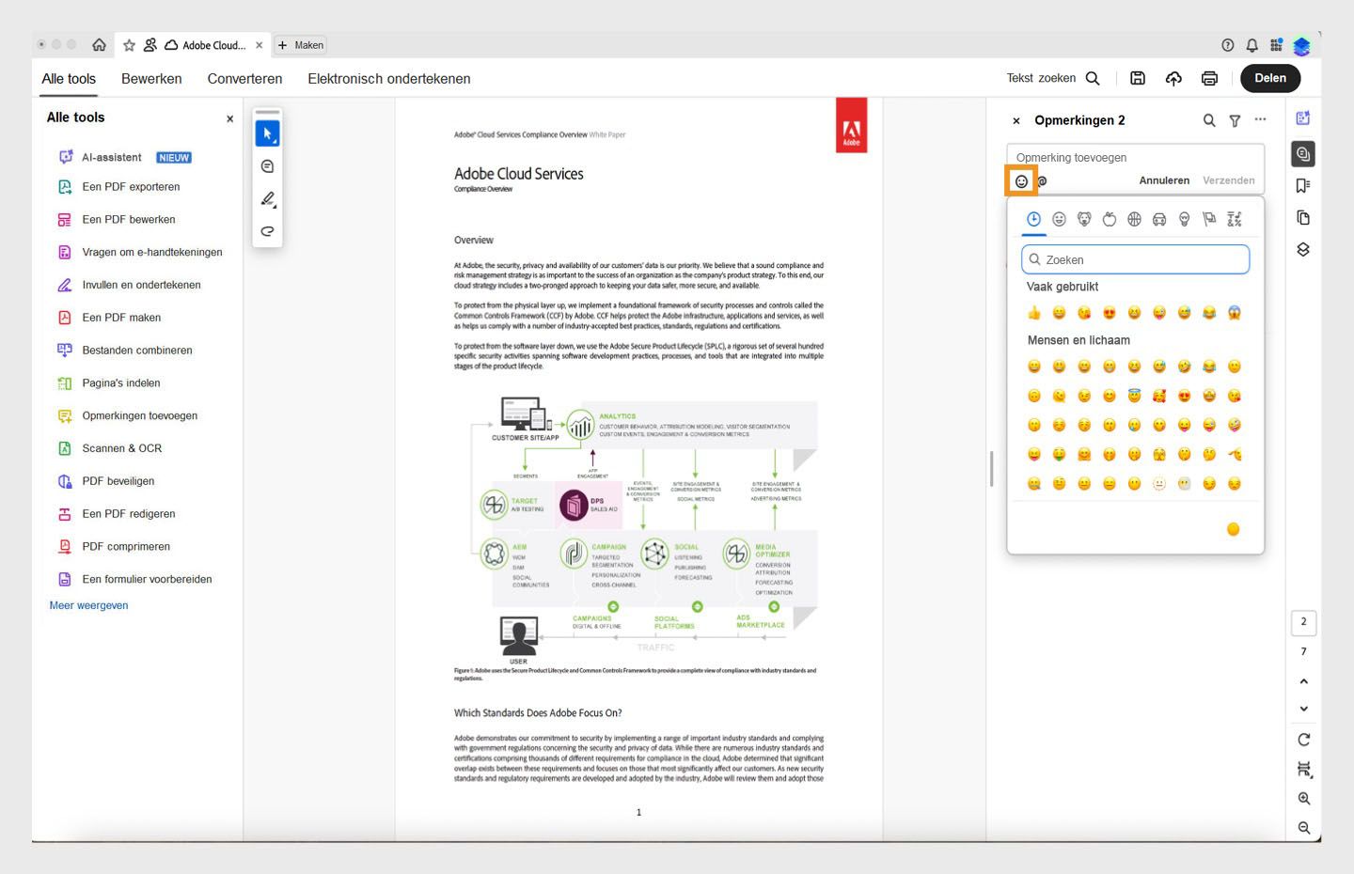Select the travel car emoji category tab
This screenshot has height=874, width=1354.
coord(1159,220)
